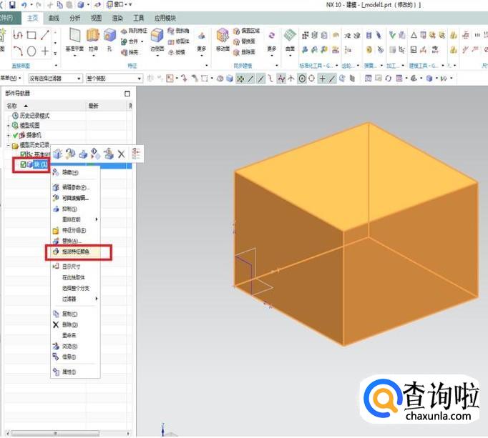Screen dimensions: 488x438
Task: Click the X delete icon in popup toolbar
Action: 121,154
